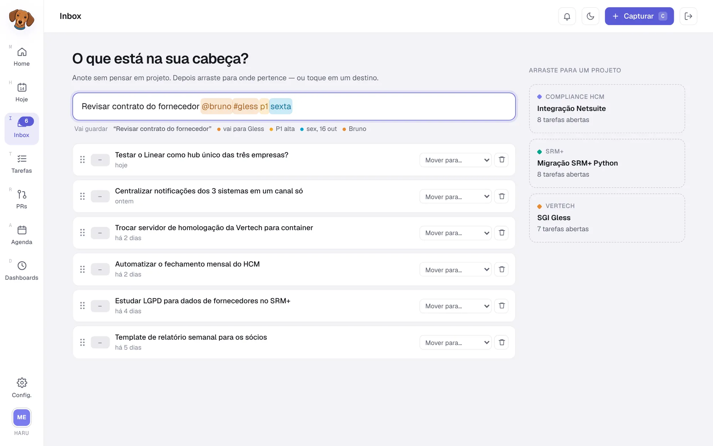Select the Migração SRM+ Python project card

(x=607, y=163)
